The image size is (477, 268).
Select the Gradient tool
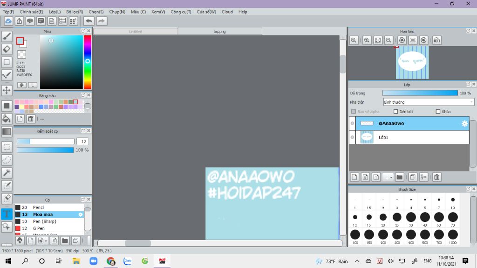pyautogui.click(x=7, y=132)
